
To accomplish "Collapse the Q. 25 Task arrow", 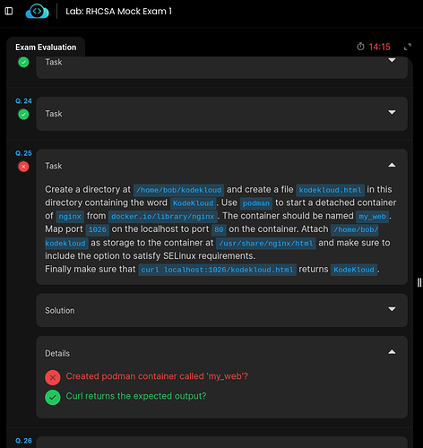I will pos(392,165).
